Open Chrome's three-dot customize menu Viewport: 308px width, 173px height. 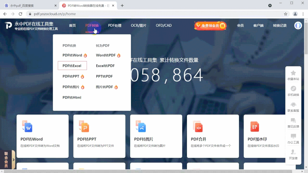[303, 14]
